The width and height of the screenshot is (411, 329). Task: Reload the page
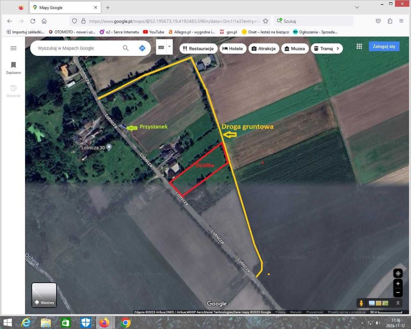(x=33, y=21)
